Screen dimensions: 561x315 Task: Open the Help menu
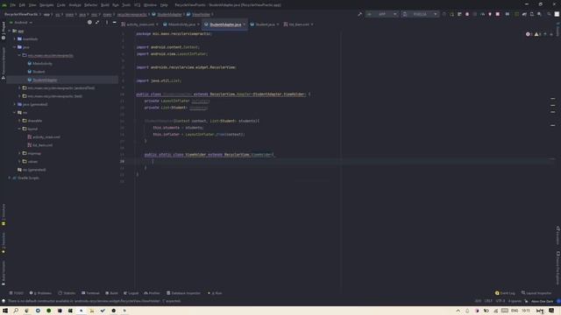pyautogui.click(x=164, y=5)
